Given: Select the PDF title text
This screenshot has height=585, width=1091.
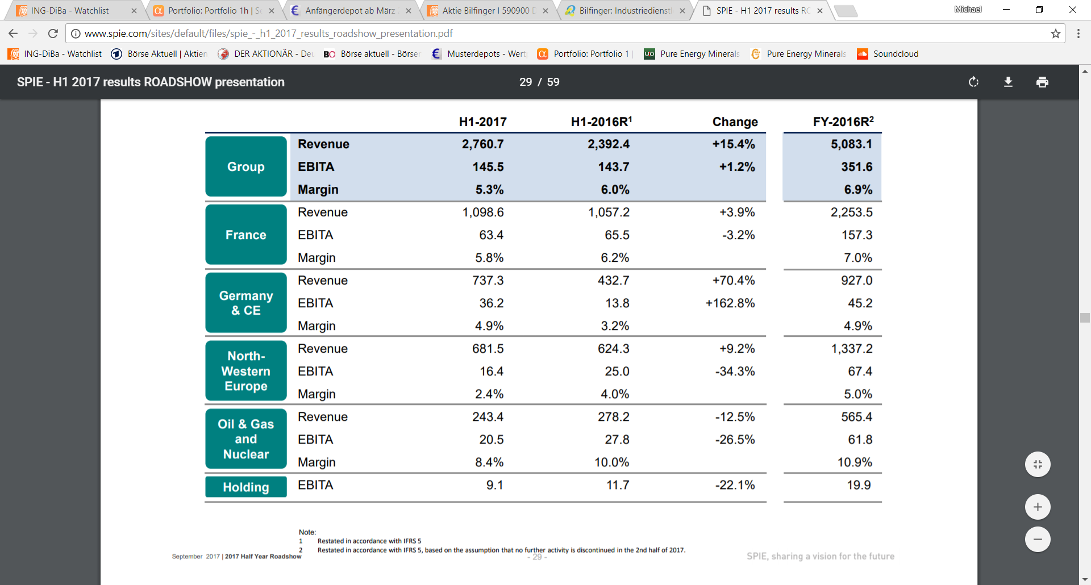Looking at the screenshot, I should (x=151, y=82).
